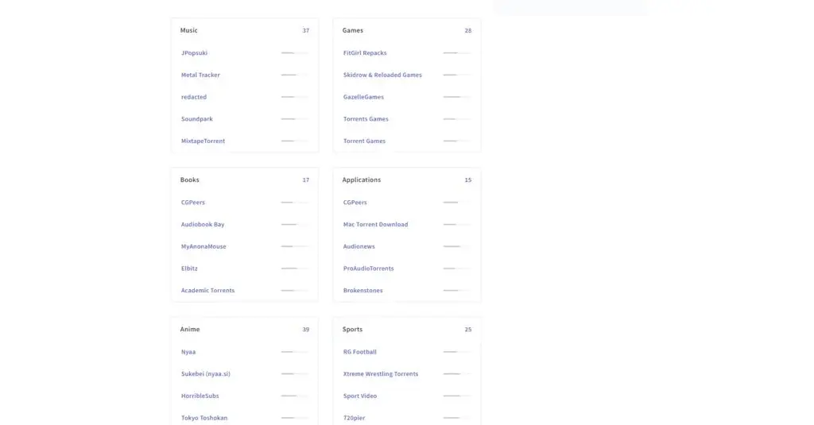Click the Games count 28

click(467, 31)
